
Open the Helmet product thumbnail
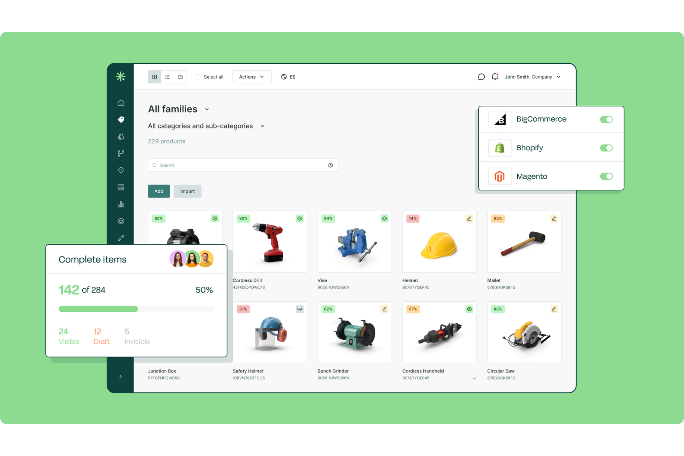440,242
